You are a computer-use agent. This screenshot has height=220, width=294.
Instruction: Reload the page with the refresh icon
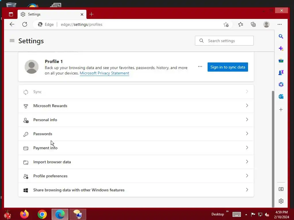25,24
